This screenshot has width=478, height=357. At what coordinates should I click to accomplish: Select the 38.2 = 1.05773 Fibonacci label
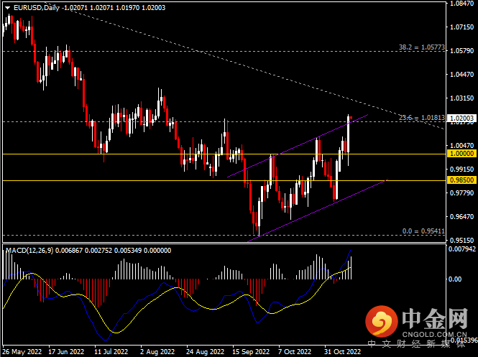click(422, 47)
